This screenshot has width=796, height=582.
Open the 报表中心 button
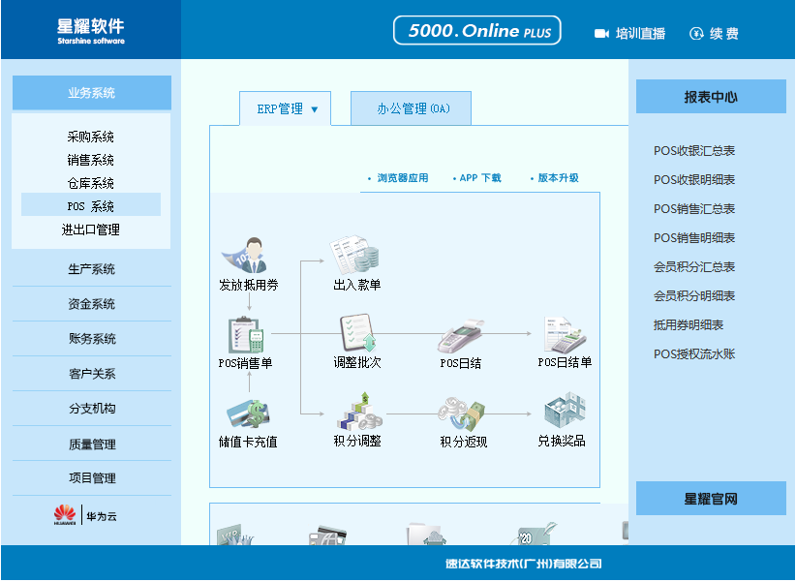tap(711, 97)
